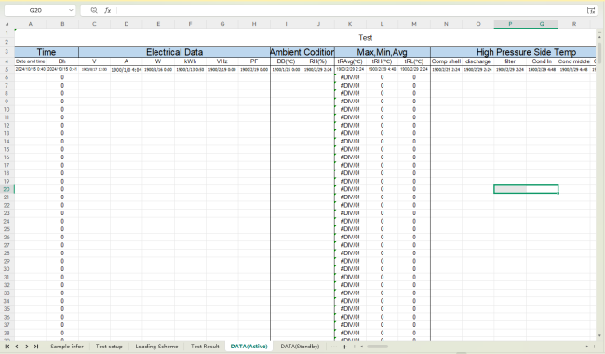The height and width of the screenshot is (354, 605).
Task: Click the horizontal scrollbar left arrow
Action: tap(361, 347)
